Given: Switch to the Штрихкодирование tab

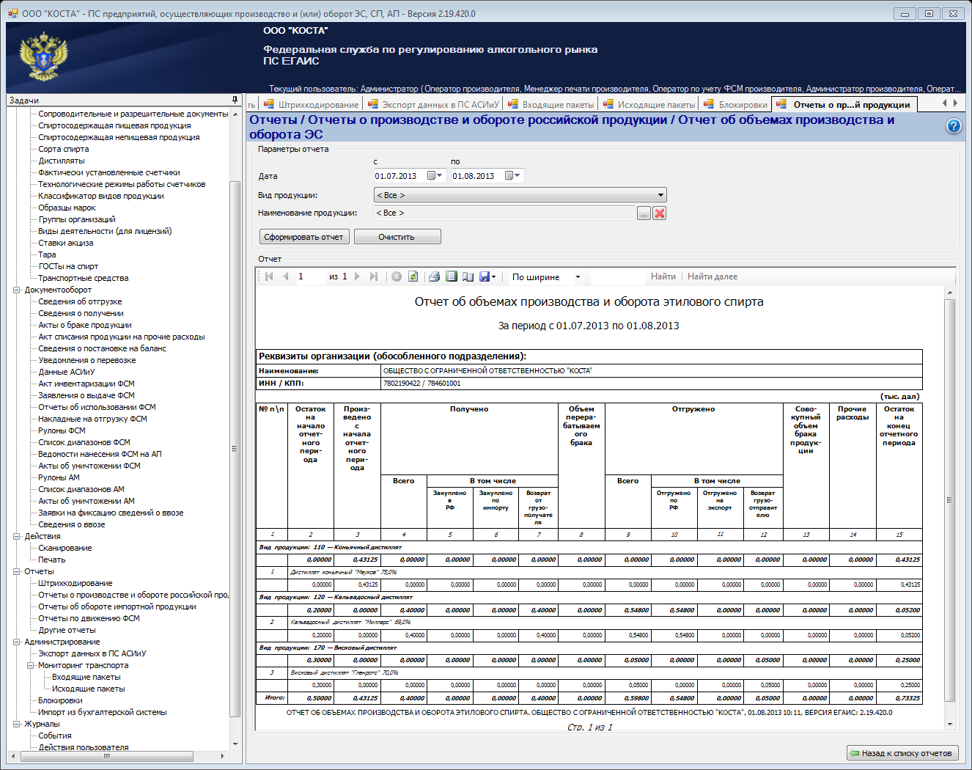Looking at the screenshot, I should click(311, 104).
